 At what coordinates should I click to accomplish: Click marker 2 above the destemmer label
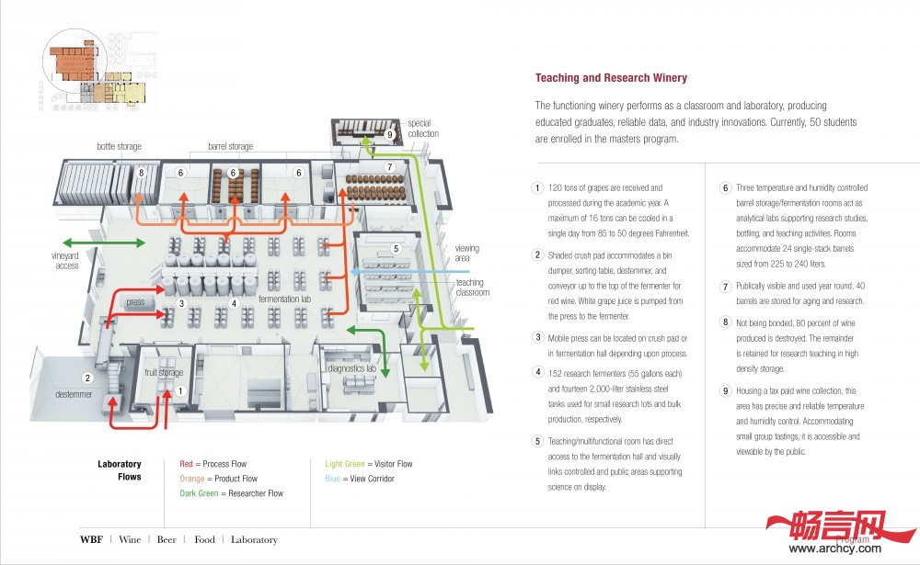click(x=87, y=378)
